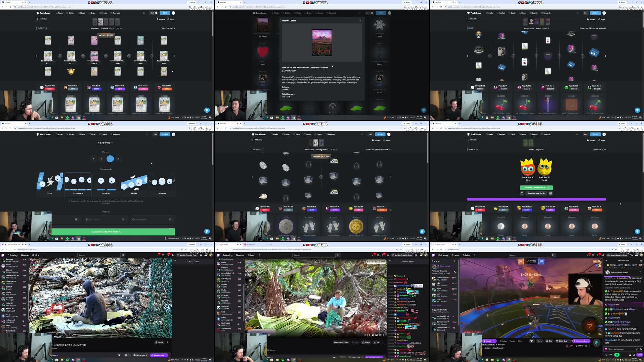Enable the first switch under Options

76,219
